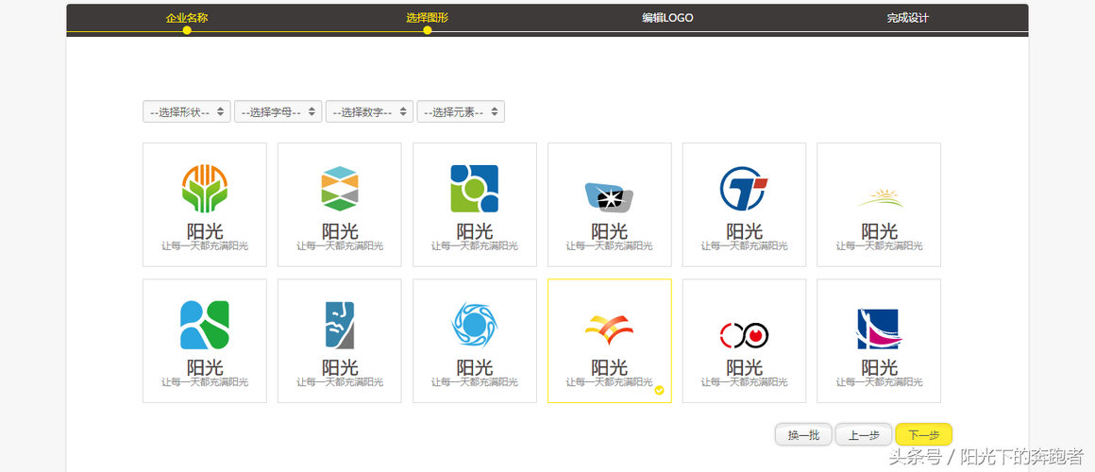Pick the blue face profile logo
Viewport: 1095px width, 472px height.
click(340, 341)
